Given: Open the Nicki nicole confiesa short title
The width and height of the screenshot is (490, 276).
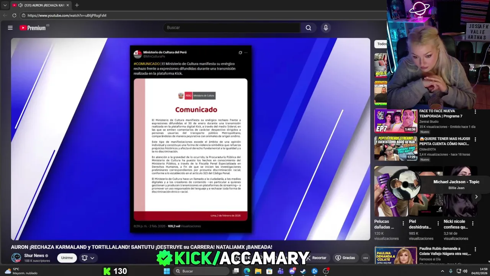Looking at the screenshot, I should click(456, 224).
